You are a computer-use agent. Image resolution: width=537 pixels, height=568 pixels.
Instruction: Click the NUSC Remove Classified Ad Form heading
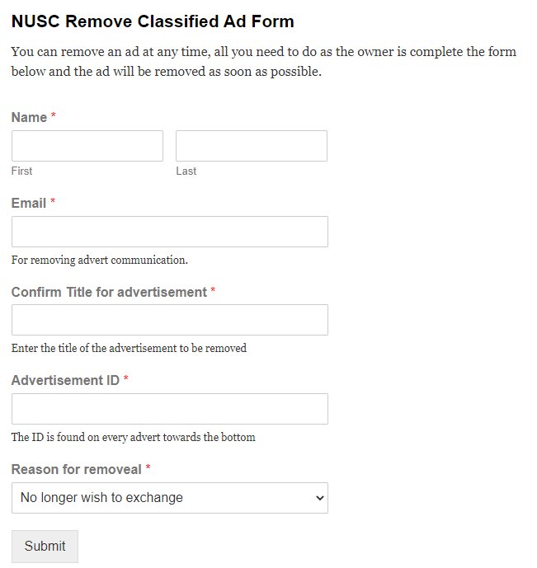click(153, 21)
